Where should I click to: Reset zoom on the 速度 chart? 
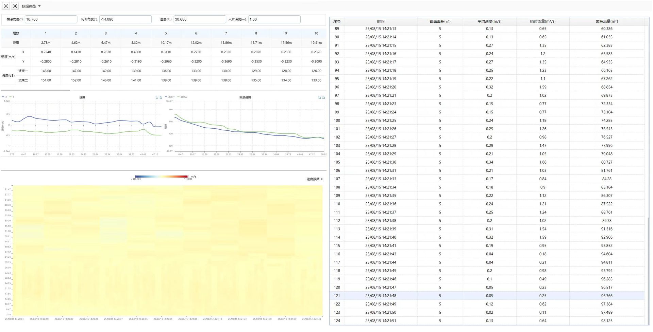pyautogui.click(x=161, y=98)
